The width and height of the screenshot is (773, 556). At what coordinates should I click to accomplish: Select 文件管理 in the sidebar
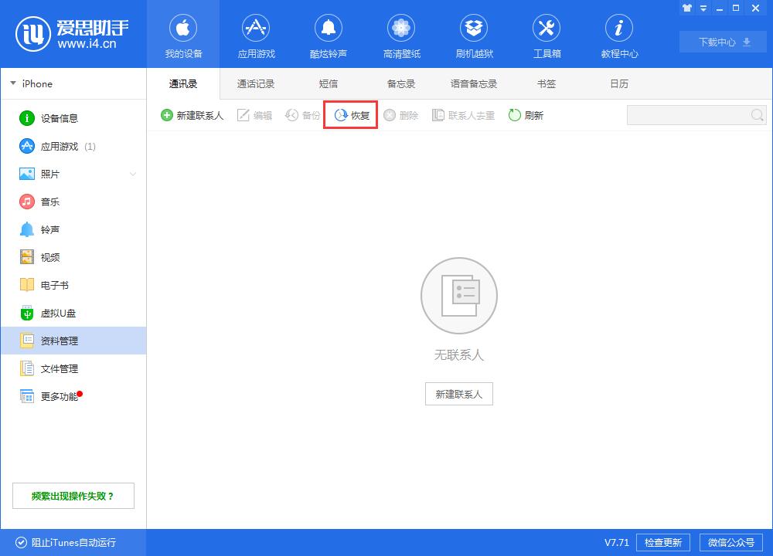point(73,368)
